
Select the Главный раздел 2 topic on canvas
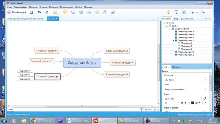47,51
